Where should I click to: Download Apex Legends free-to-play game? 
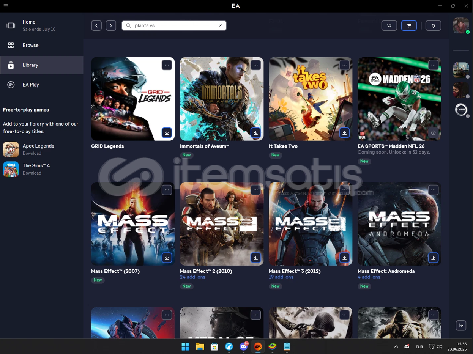(32, 153)
